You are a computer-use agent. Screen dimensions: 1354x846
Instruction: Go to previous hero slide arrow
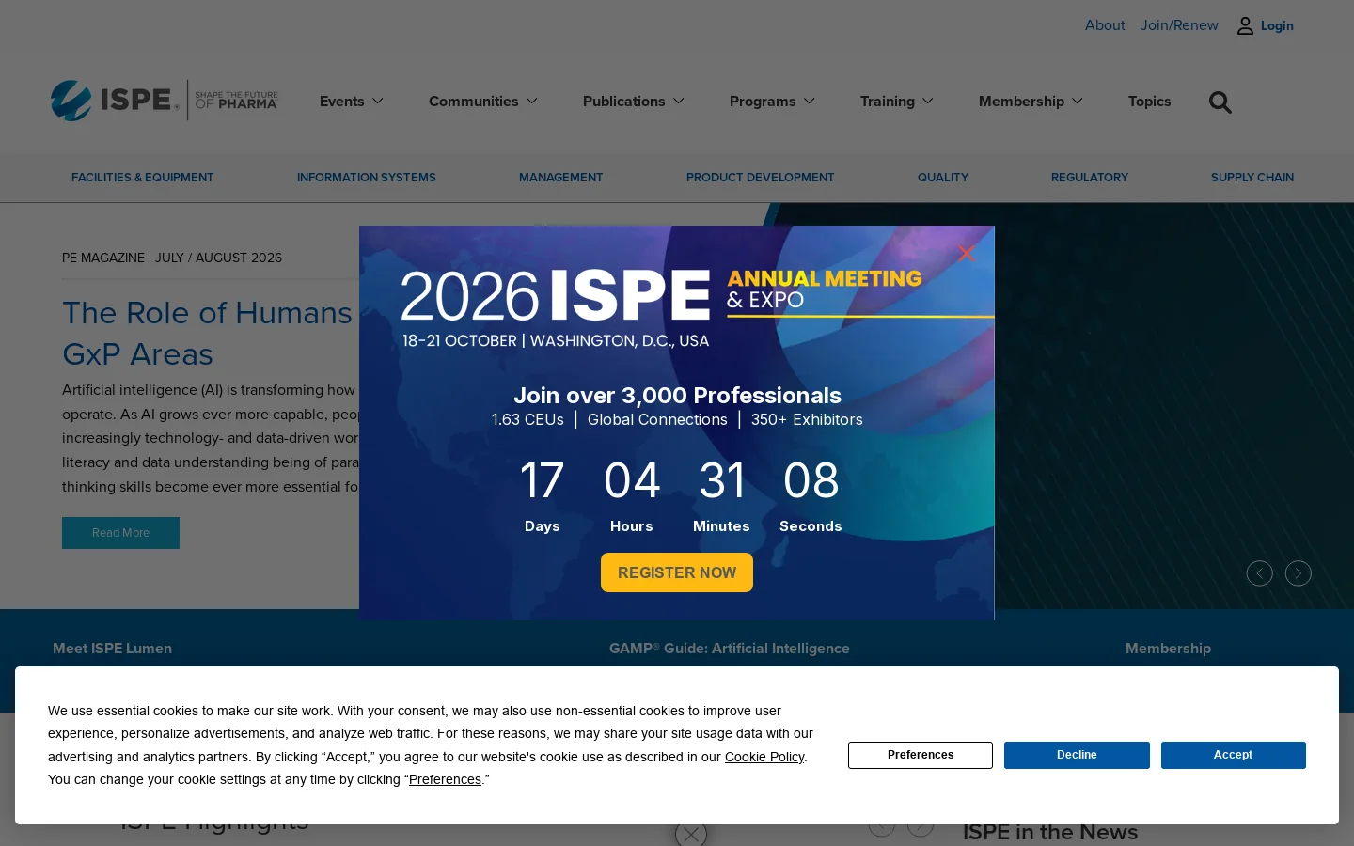1259,573
